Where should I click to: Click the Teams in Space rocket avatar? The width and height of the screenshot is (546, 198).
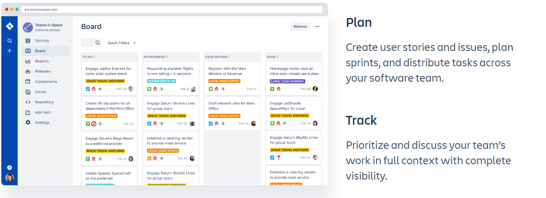pyautogui.click(x=28, y=28)
